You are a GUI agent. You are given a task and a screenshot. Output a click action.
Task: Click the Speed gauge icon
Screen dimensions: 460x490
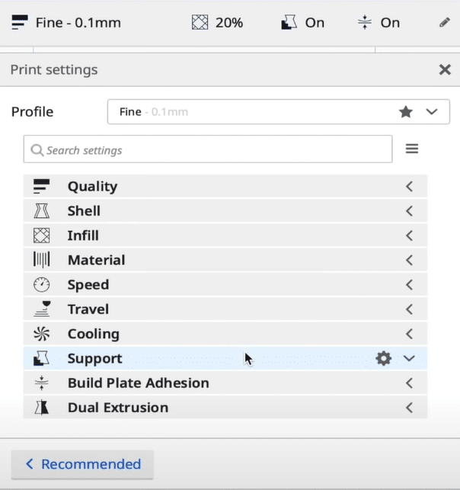[41, 284]
